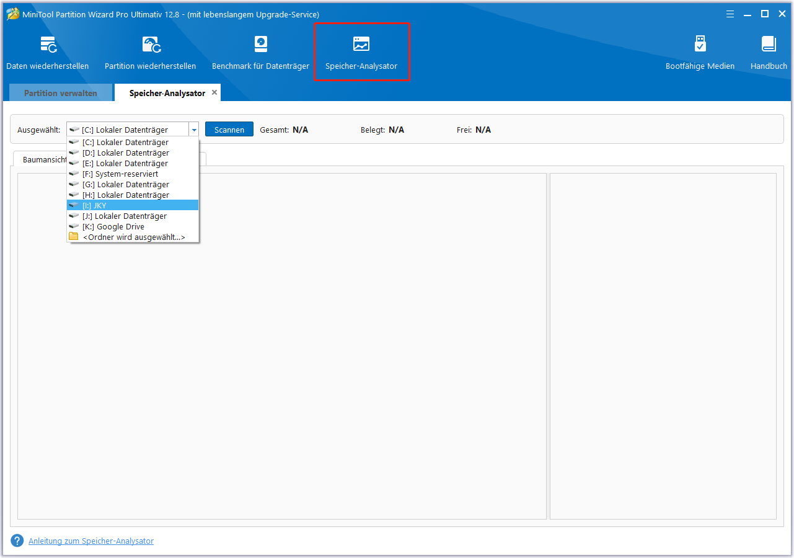The width and height of the screenshot is (794, 558).
Task: Maximize the MiniTool window
Action: [765, 14]
